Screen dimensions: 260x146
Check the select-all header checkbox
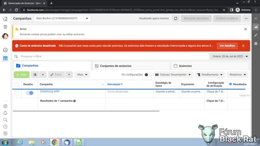(x=17, y=84)
